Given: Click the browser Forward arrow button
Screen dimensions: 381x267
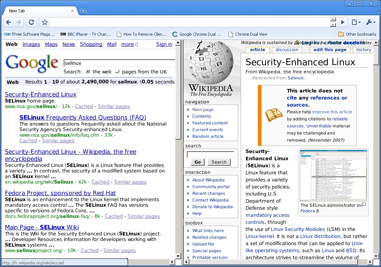Looking at the screenshot, I should 19,22.
